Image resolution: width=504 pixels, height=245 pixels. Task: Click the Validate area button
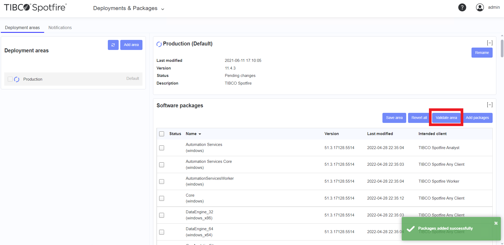tap(446, 118)
